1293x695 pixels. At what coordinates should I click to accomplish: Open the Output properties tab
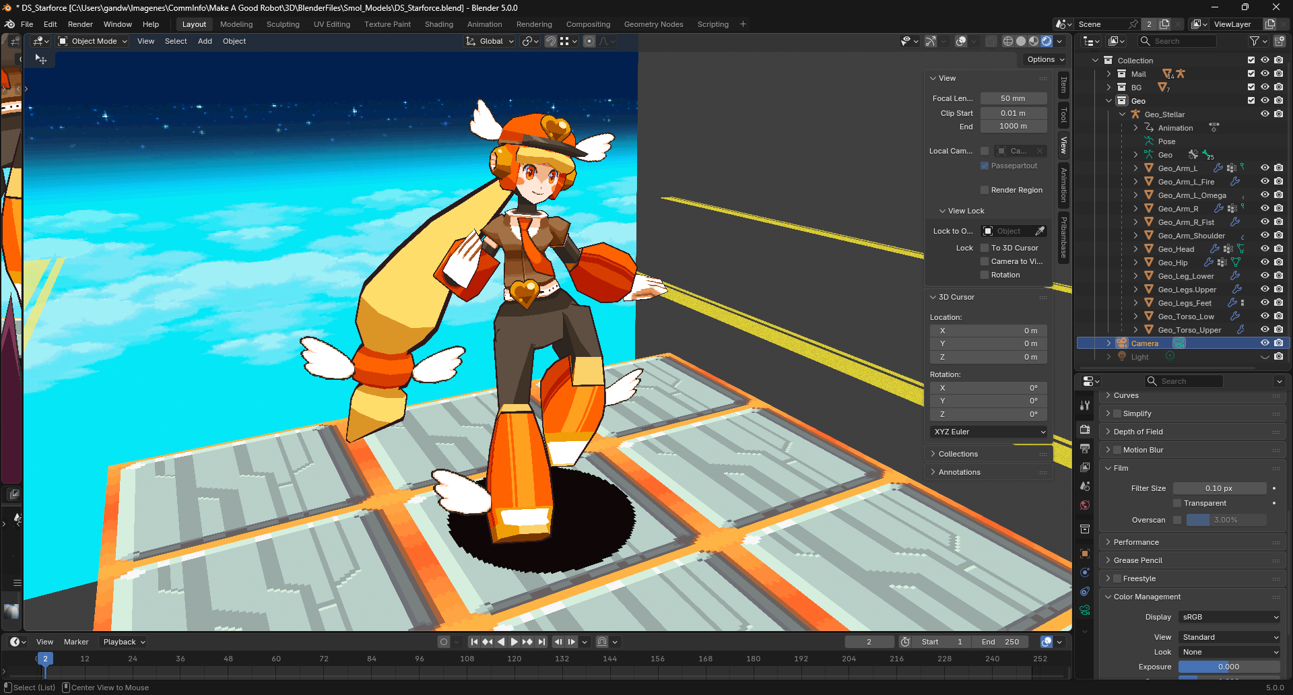coord(1085,449)
